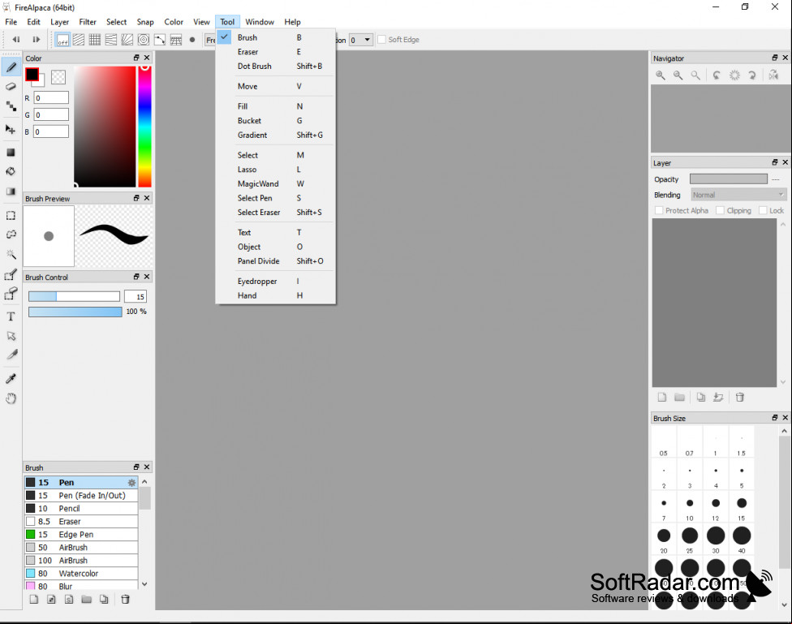Activate the Move tool icon
The width and height of the screenshot is (792, 624).
pyautogui.click(x=11, y=129)
